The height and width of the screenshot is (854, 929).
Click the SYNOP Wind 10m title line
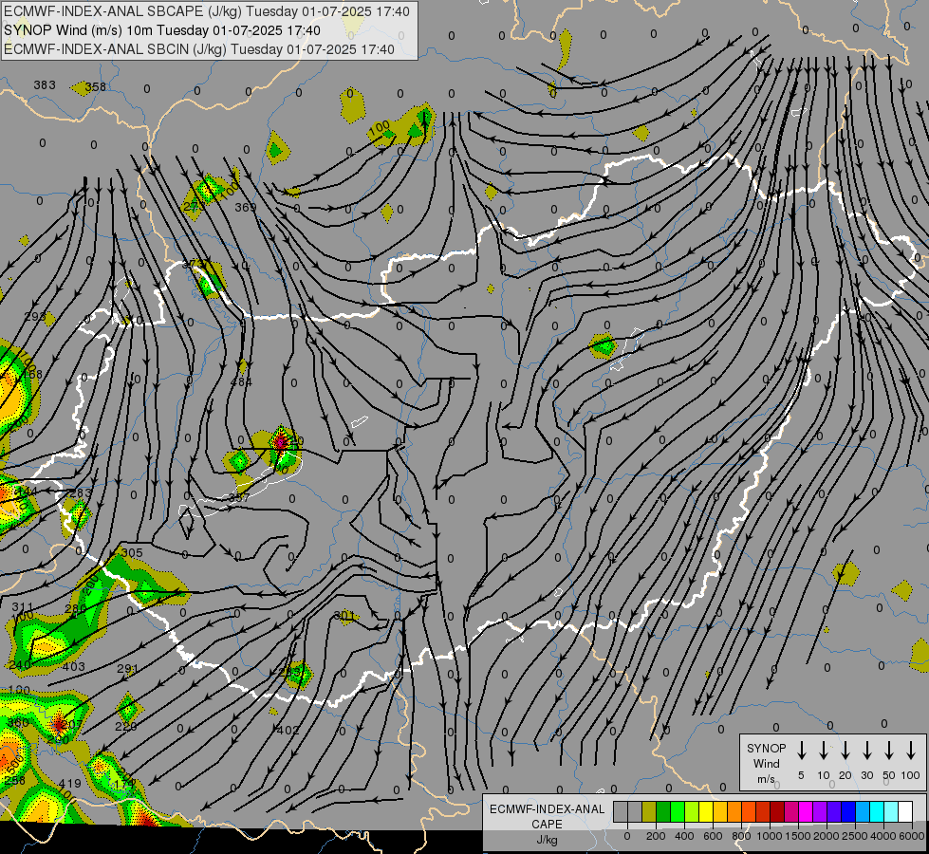(x=161, y=30)
